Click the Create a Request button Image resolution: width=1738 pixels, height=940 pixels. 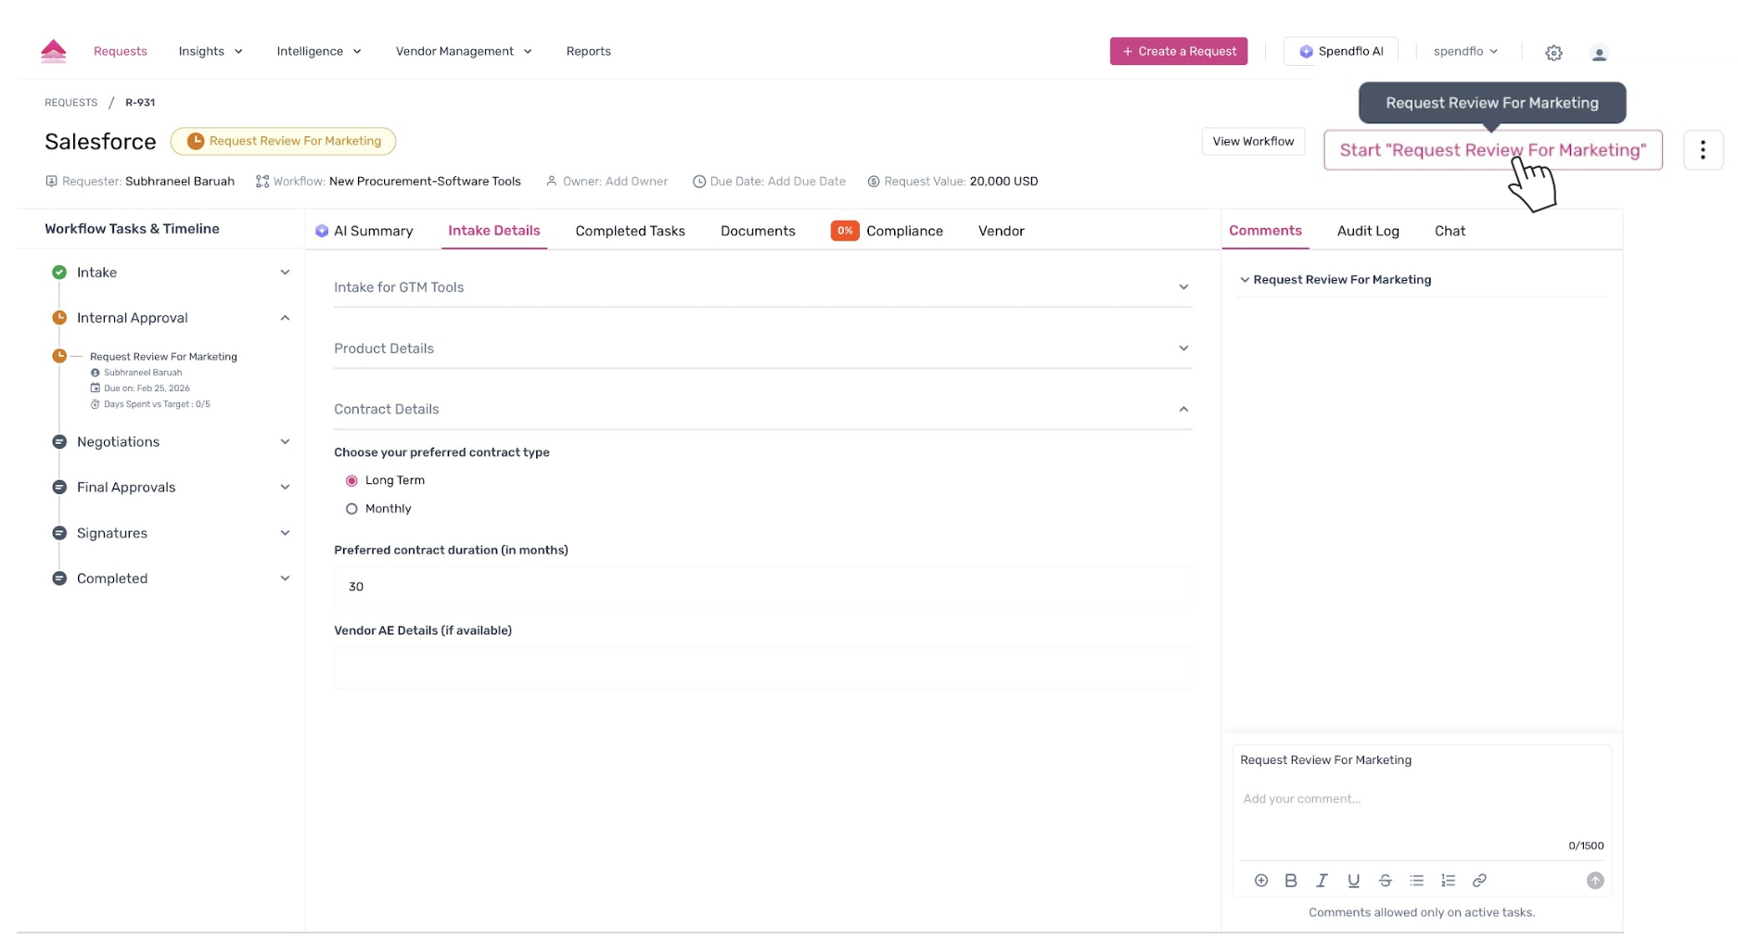click(1178, 51)
